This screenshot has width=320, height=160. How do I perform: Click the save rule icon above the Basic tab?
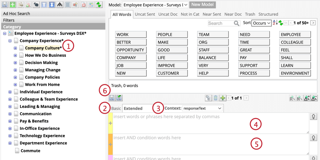tap(112, 98)
